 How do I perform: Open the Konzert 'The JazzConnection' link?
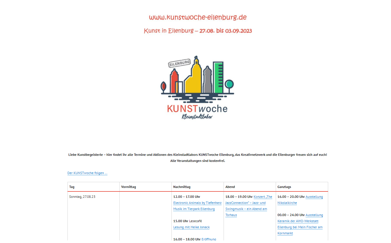(249, 206)
